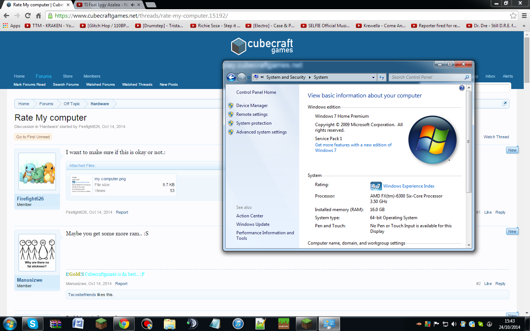Open Chrome's hamburger menu icon
This screenshot has width=530, height=331.
click(x=524, y=15)
